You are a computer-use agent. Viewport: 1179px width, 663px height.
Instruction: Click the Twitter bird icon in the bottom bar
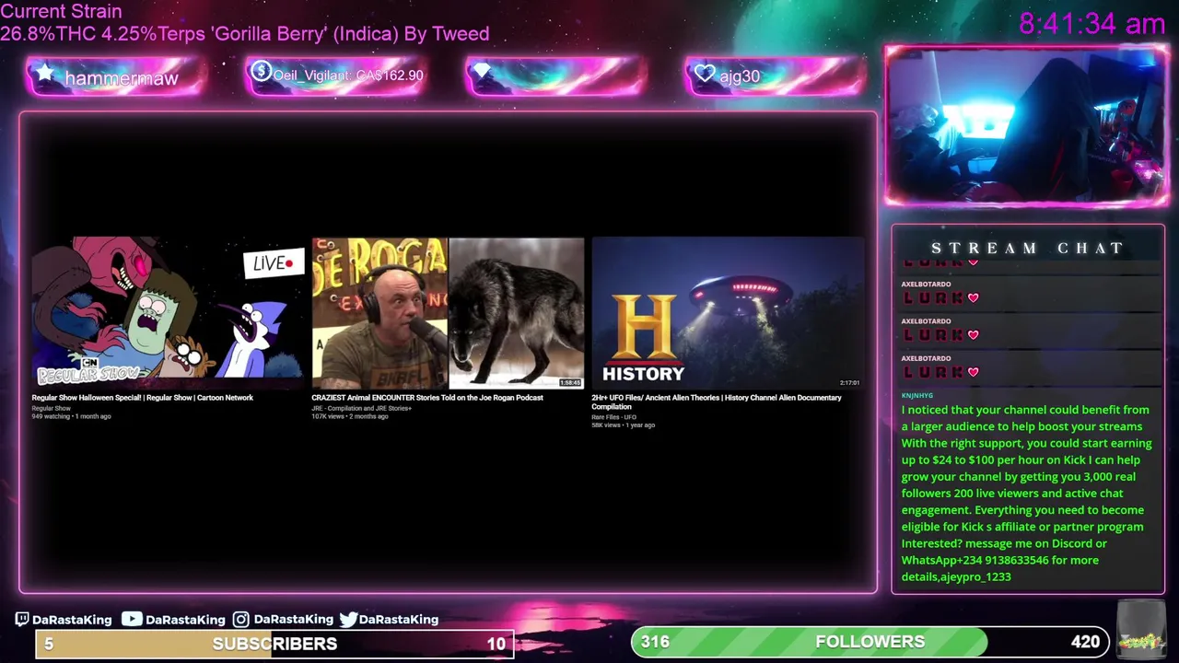pos(348,620)
